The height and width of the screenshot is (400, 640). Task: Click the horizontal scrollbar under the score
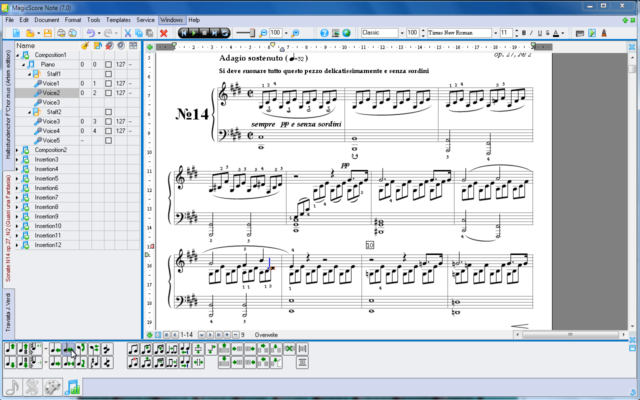point(570,335)
